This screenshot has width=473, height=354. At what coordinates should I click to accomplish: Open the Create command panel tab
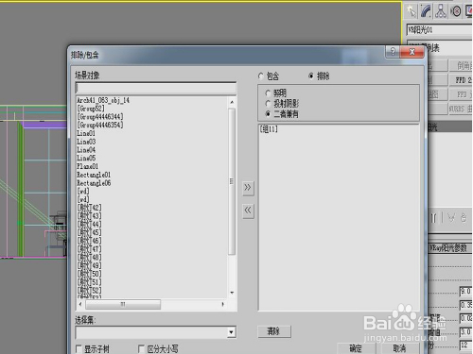412,11
